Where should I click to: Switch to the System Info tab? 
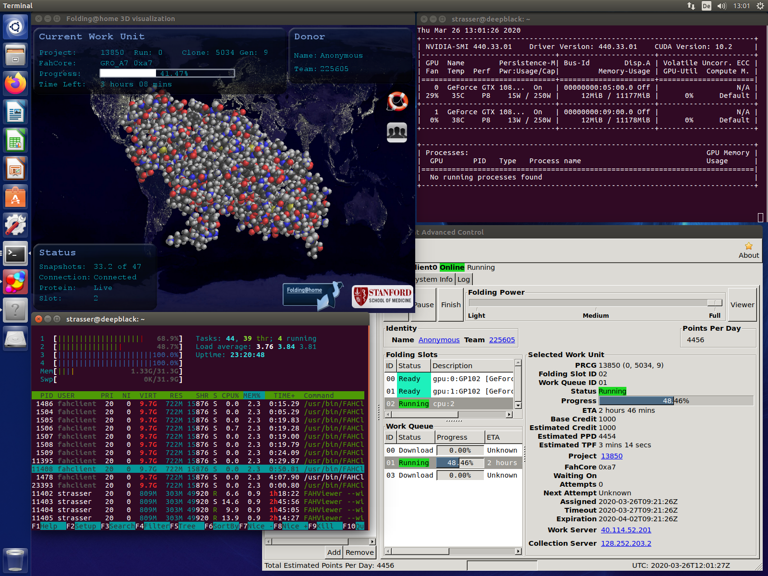(434, 279)
